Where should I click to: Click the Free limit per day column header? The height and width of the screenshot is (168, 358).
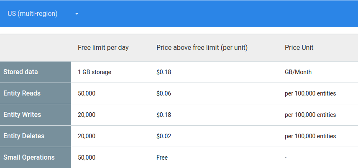pyautogui.click(x=103, y=48)
